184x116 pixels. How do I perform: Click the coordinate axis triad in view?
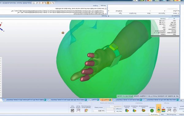(2, 27)
